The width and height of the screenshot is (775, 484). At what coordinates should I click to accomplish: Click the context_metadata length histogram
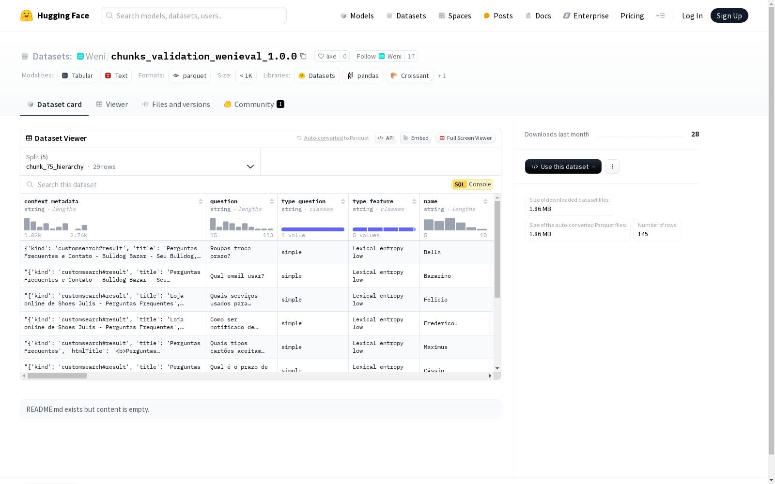click(56, 224)
